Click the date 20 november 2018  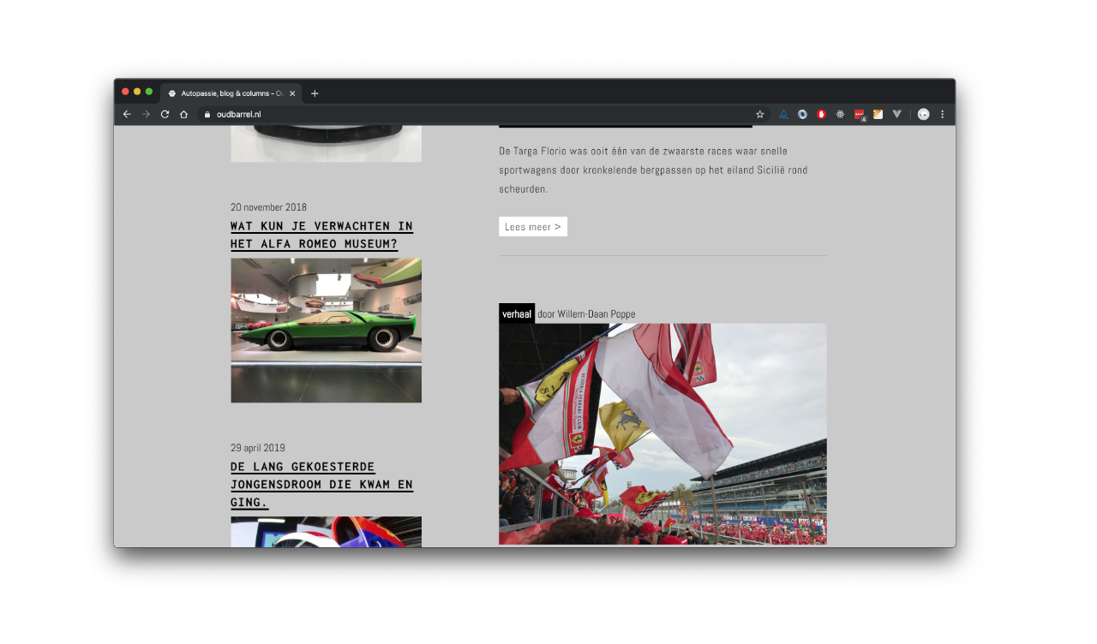[x=268, y=207]
